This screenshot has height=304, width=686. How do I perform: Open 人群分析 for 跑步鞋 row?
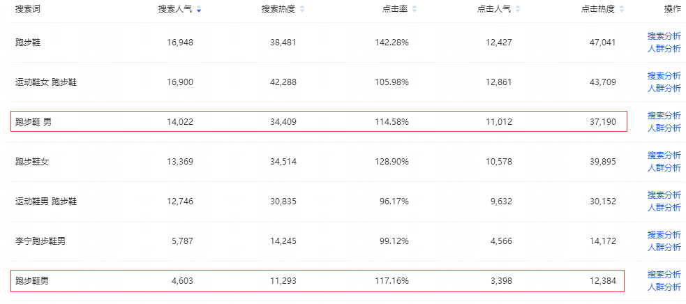click(x=664, y=49)
